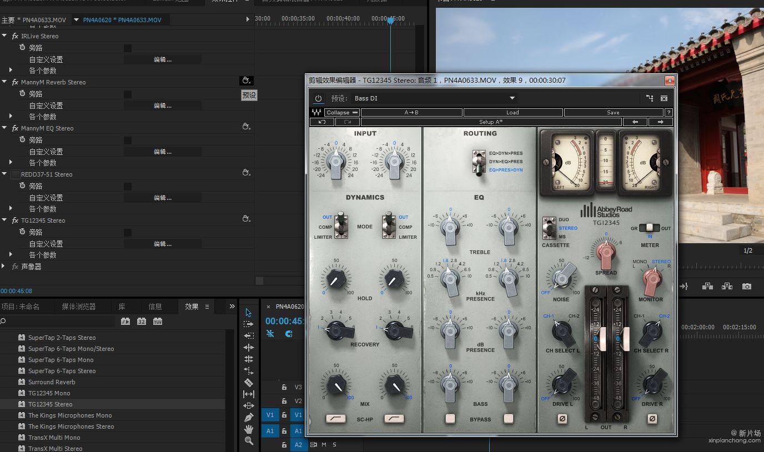Click the Setup A* button
This screenshot has width=764, height=452.
click(x=491, y=122)
